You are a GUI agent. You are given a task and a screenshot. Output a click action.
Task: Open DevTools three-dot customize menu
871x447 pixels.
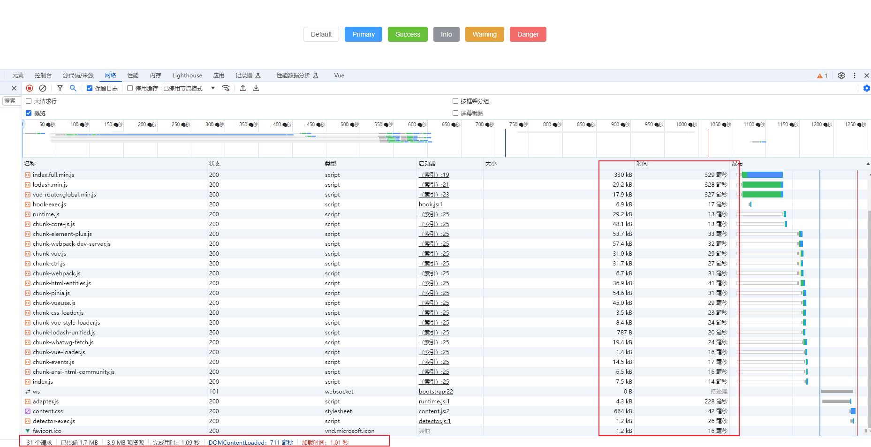[x=855, y=76]
